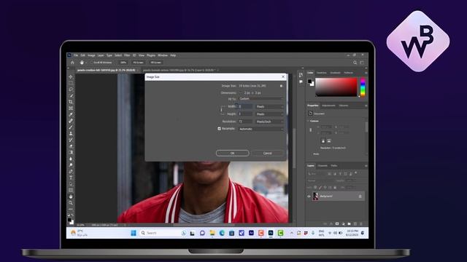Collapse the Canvas section in Properties

(308, 121)
